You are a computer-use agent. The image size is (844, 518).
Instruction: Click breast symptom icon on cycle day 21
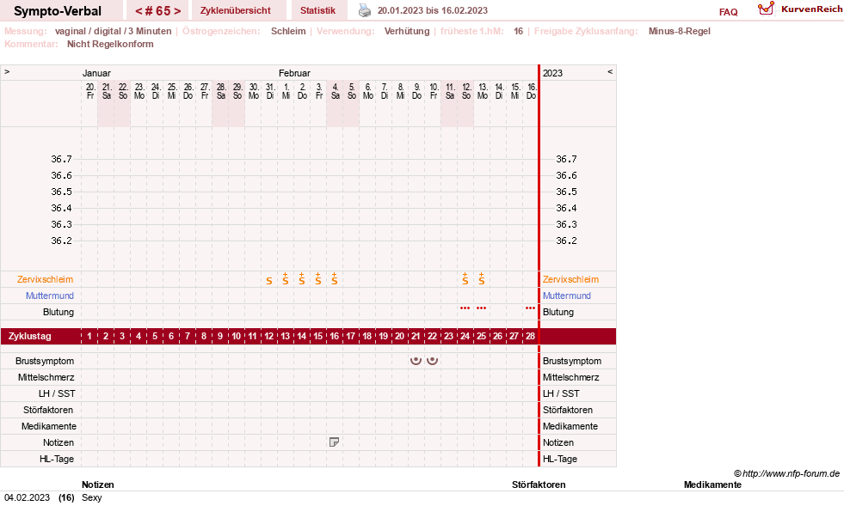pos(416,361)
